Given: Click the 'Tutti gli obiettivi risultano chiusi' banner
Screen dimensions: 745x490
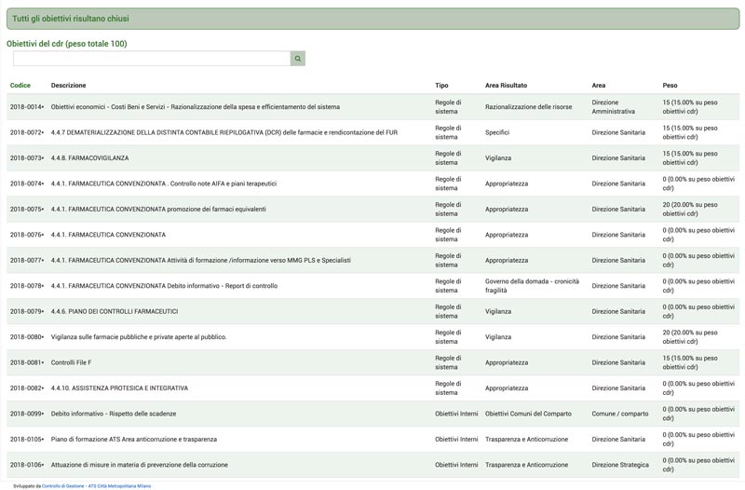Looking at the screenshot, I should 373,19.
